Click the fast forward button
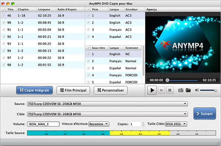 click(161, 90)
